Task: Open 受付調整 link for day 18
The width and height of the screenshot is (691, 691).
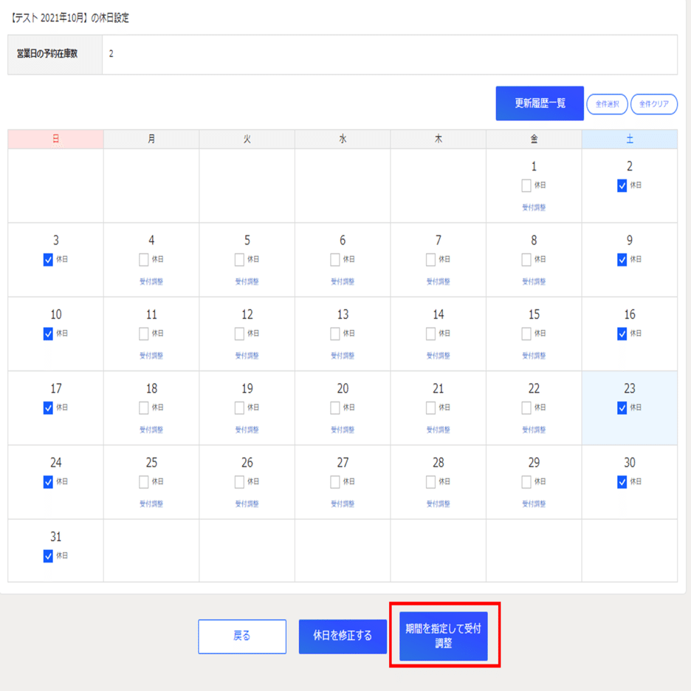Action: 151,430
